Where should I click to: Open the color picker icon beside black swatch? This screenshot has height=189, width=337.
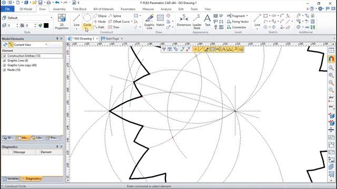41,26
